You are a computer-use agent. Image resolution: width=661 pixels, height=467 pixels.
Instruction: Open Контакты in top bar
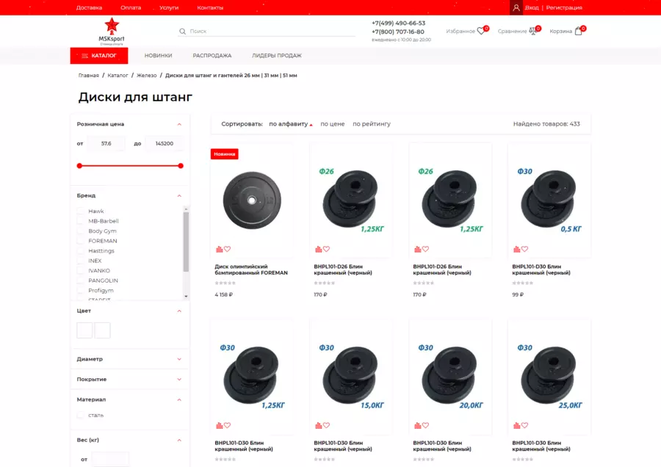point(210,7)
